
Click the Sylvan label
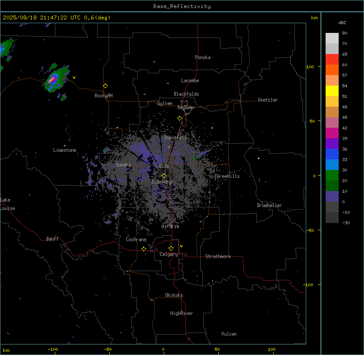[165, 103]
